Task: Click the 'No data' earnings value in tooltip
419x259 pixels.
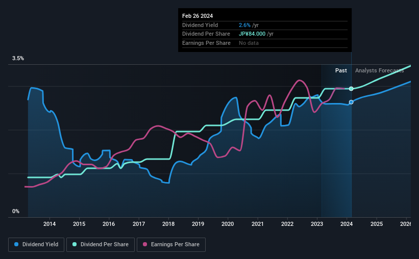Action: (x=249, y=43)
